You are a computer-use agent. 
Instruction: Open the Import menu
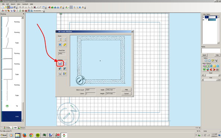[x=13, y=4]
